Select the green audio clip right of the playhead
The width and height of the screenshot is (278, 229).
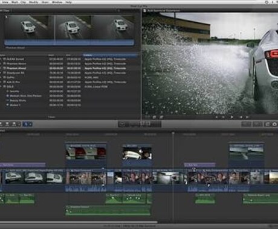pos(205,198)
